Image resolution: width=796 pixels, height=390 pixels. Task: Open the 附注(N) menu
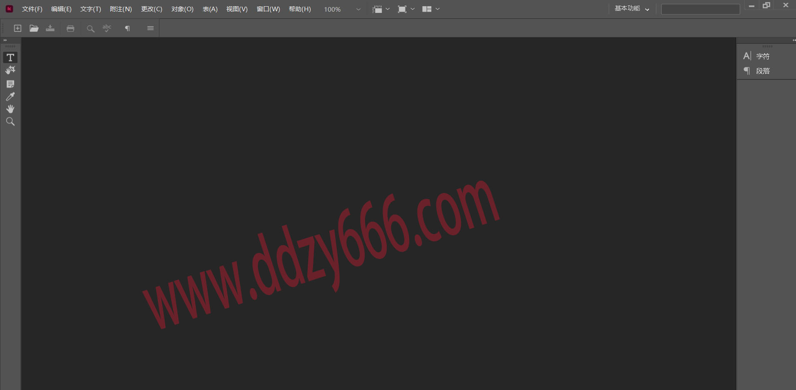121,9
